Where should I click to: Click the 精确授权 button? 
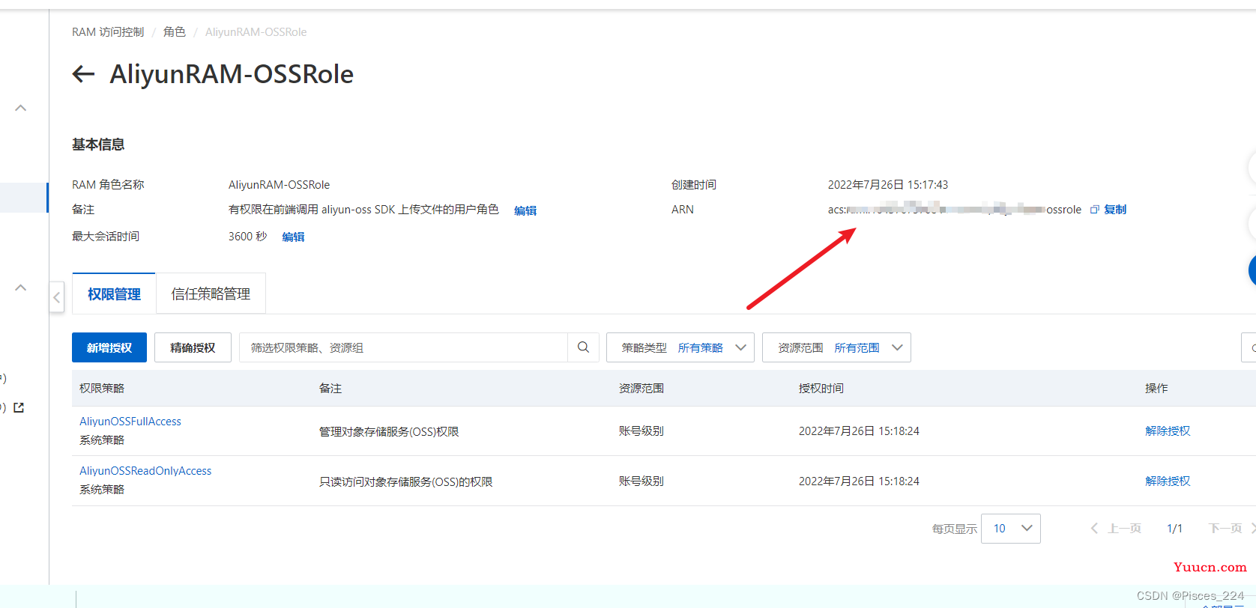click(x=193, y=347)
